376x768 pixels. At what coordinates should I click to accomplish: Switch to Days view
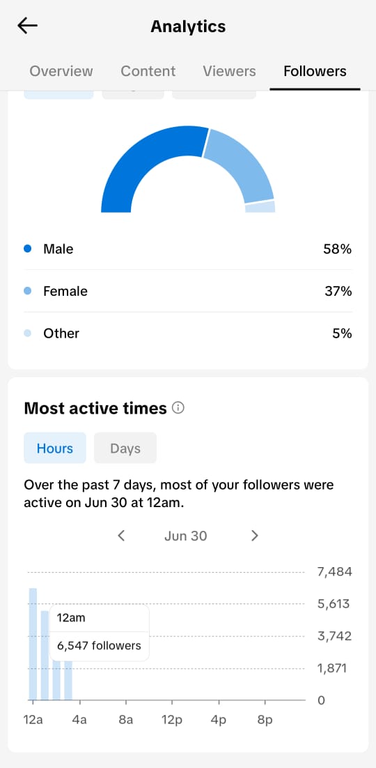tap(125, 448)
